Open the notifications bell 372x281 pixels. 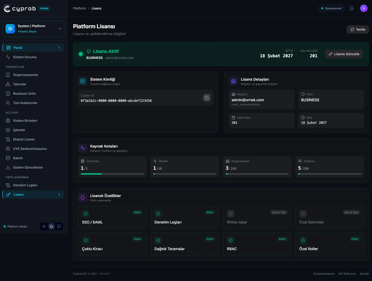click(352, 8)
